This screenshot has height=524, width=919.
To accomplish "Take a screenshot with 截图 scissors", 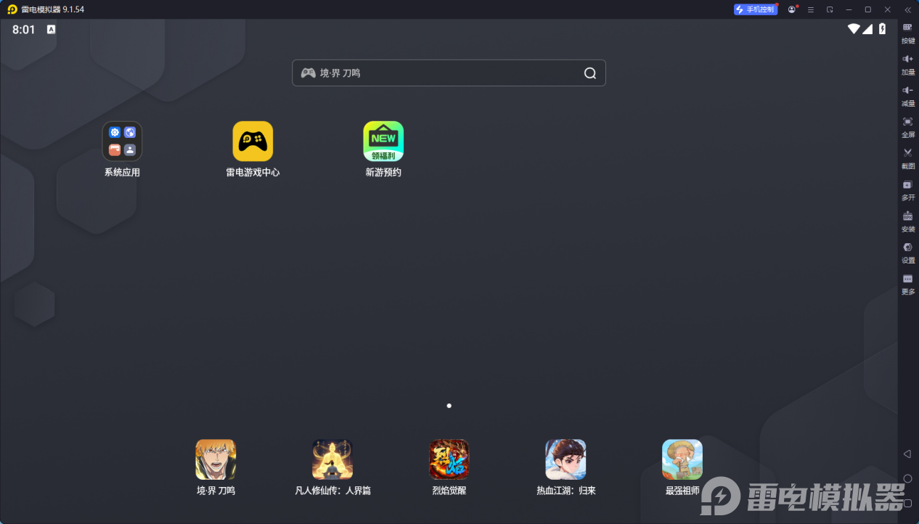I will 907,157.
